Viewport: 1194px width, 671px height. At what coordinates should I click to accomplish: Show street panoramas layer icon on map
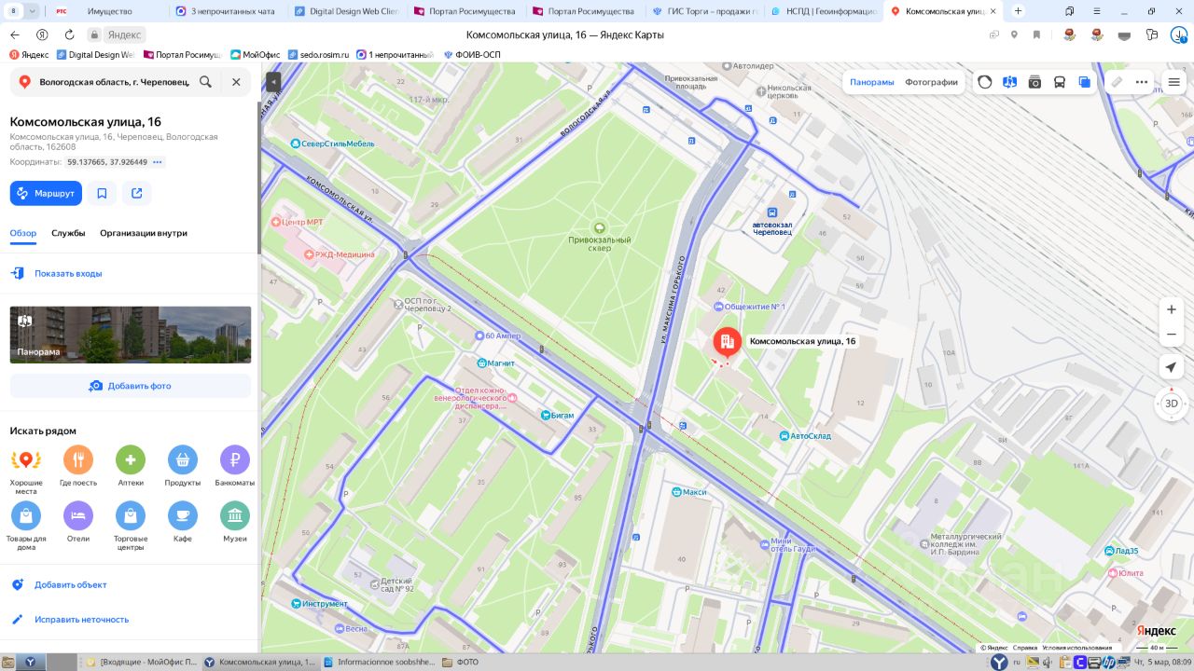pyautogui.click(x=1009, y=82)
